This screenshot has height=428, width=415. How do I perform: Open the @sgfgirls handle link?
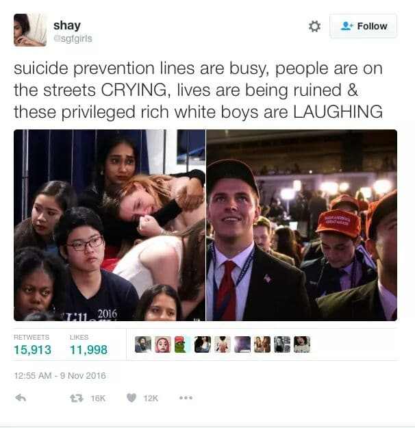tap(73, 39)
